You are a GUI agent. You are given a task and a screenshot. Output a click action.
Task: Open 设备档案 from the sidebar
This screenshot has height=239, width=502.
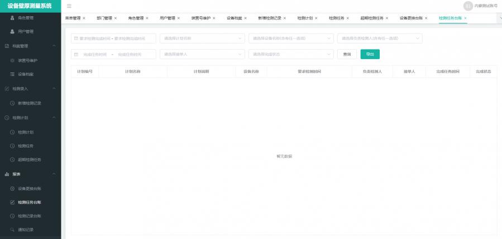tap(26, 74)
